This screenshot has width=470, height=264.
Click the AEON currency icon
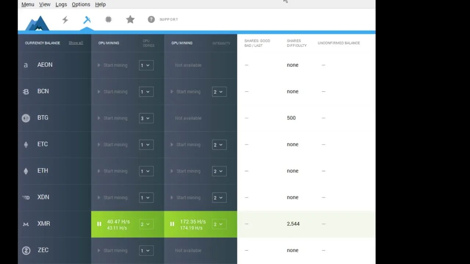coord(26,65)
